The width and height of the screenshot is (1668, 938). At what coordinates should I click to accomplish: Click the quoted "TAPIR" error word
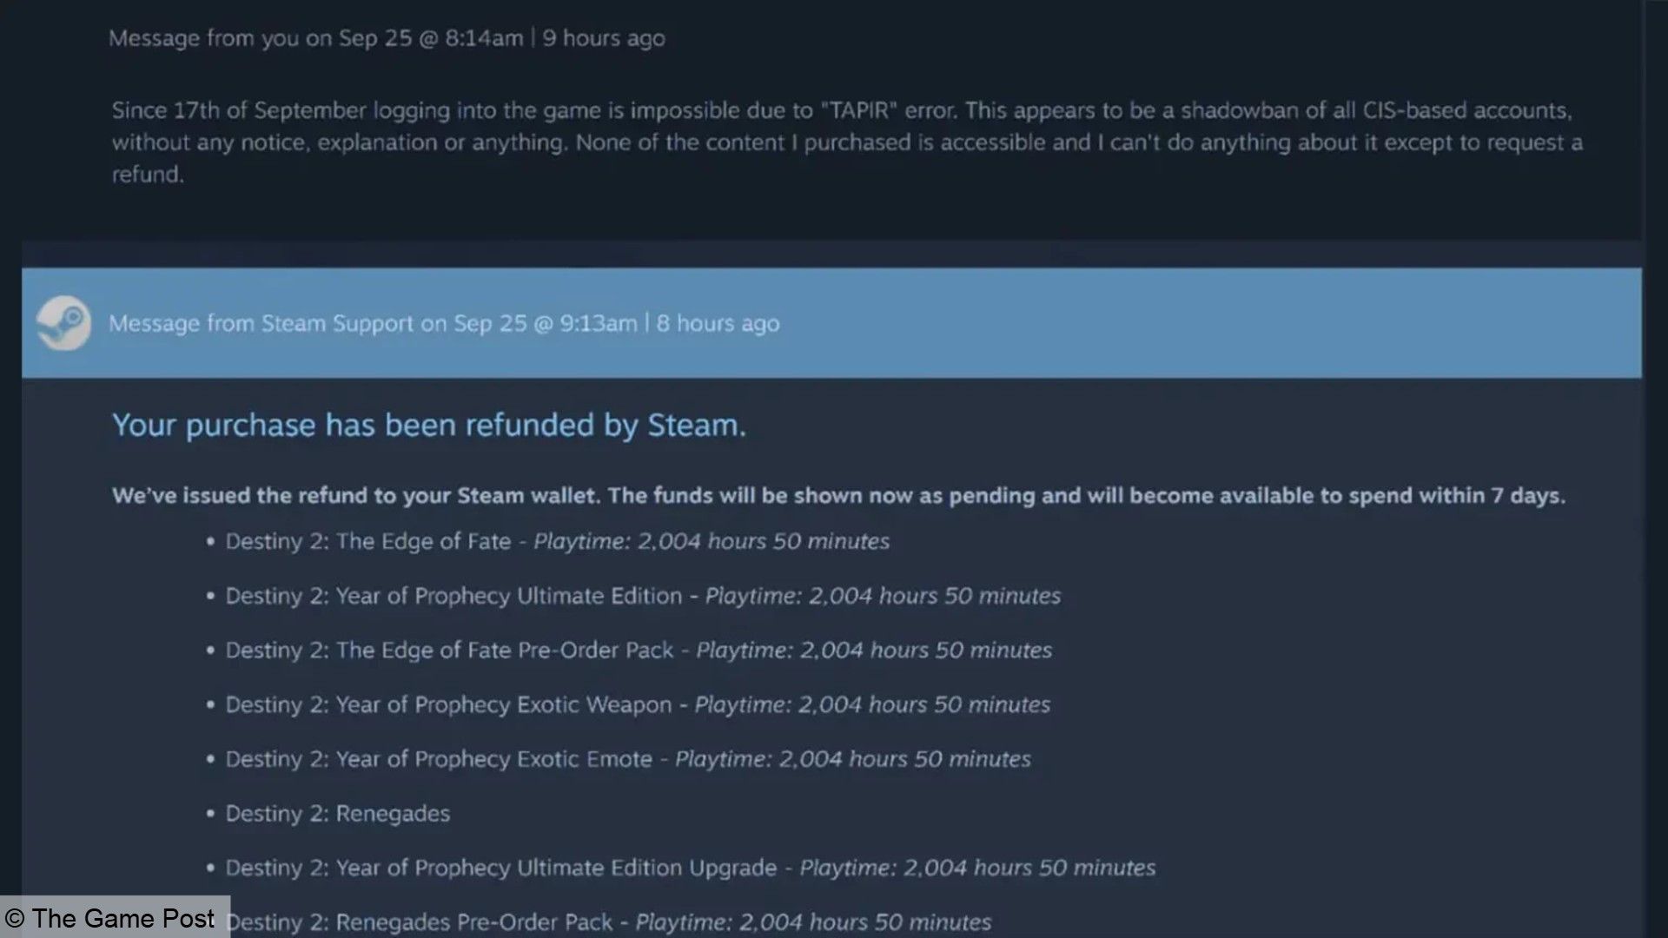(858, 110)
